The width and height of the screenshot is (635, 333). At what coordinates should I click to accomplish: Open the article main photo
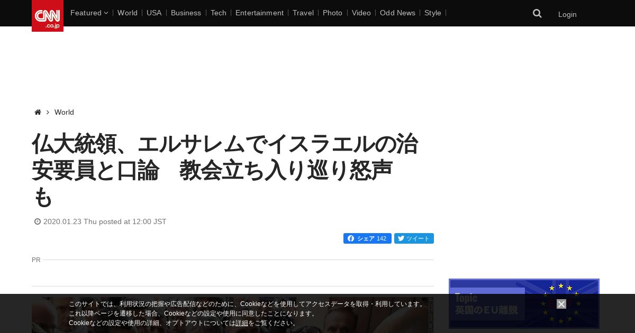232,315
